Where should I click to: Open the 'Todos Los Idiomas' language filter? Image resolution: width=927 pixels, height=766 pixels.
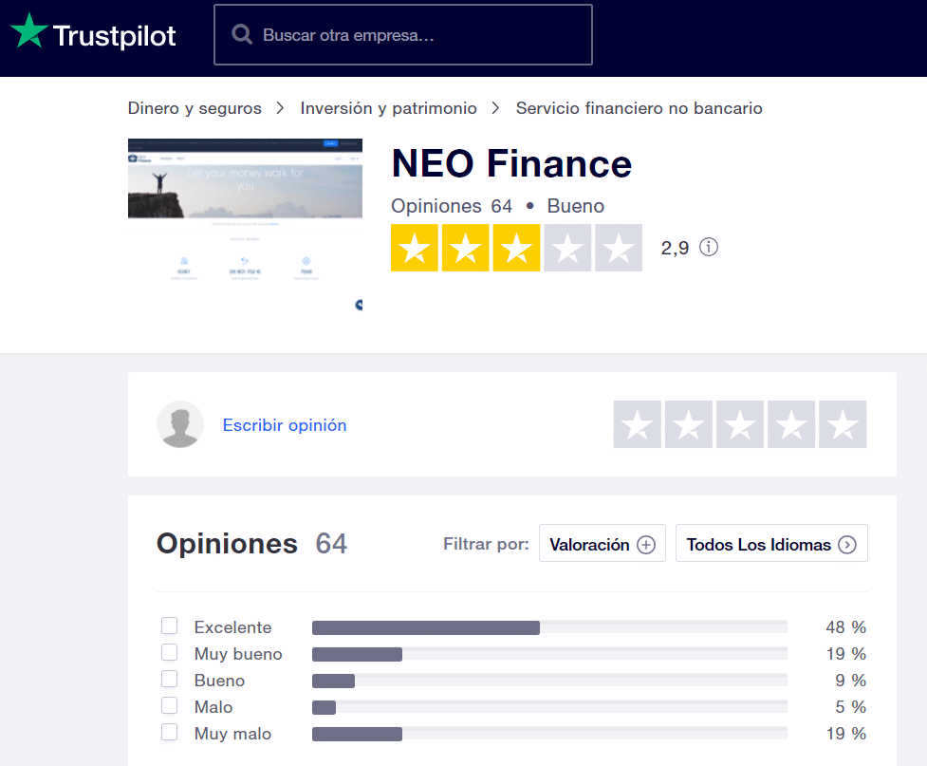771,543
